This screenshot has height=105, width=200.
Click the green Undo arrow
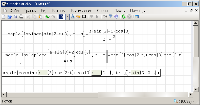pos(47,17)
